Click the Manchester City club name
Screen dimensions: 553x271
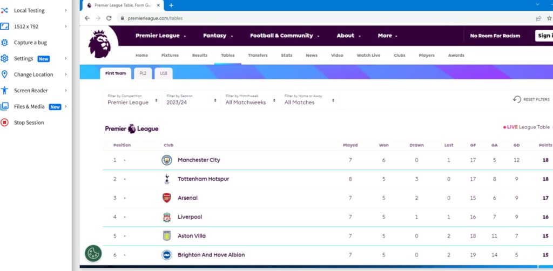[x=199, y=160]
